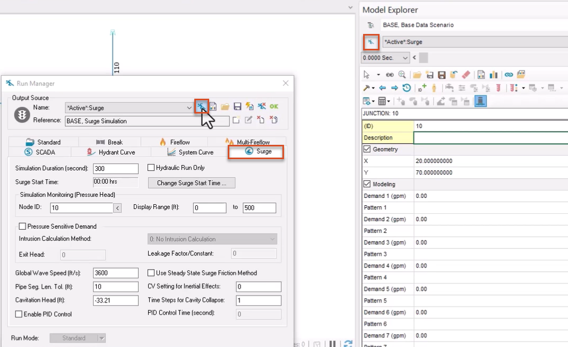Switch to the System Curve tab
568x347 pixels.
pos(190,152)
